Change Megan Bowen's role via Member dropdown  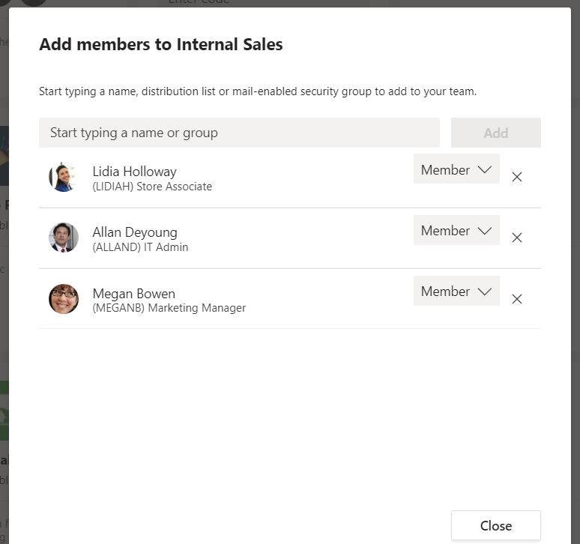(x=456, y=291)
